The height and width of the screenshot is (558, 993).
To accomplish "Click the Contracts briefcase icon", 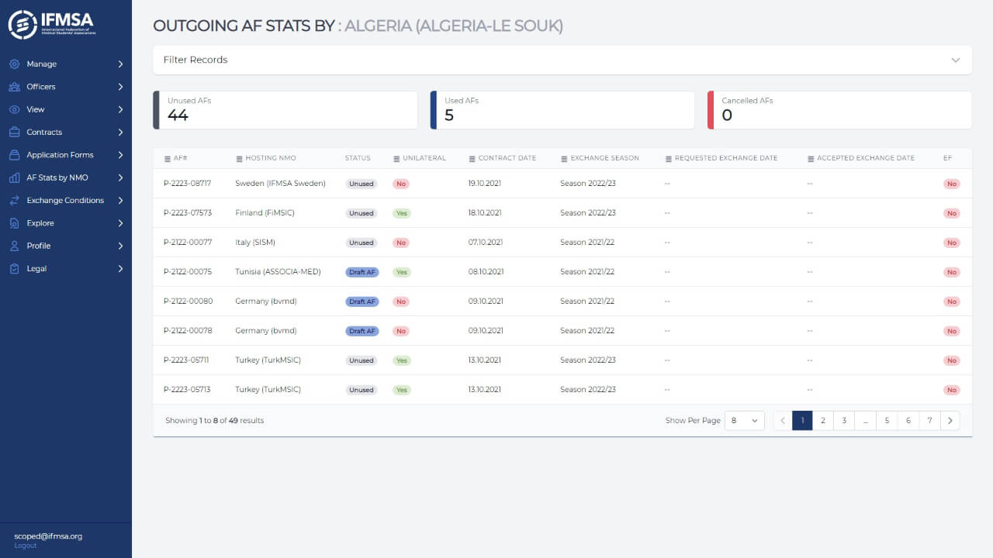I will click(14, 133).
